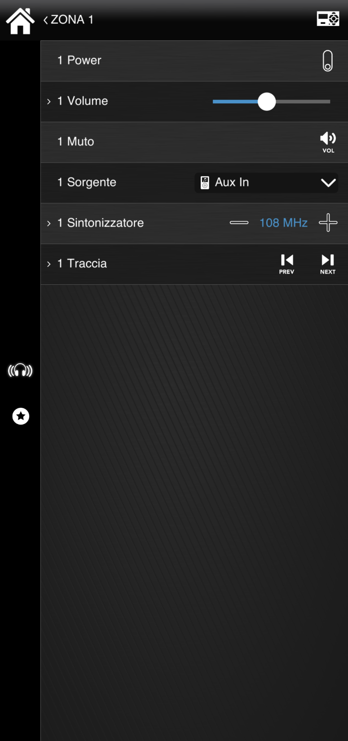Click the 108 MHz frequency value
Image resolution: width=348 pixels, height=741 pixels.
click(x=283, y=223)
